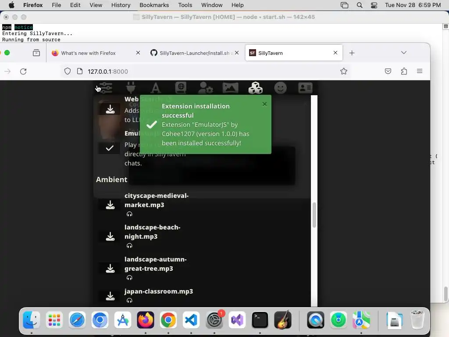Open Persona Management smiley icon

tap(280, 88)
